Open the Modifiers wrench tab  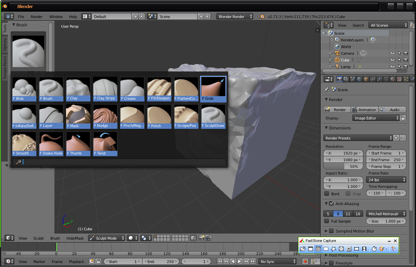[379, 79]
